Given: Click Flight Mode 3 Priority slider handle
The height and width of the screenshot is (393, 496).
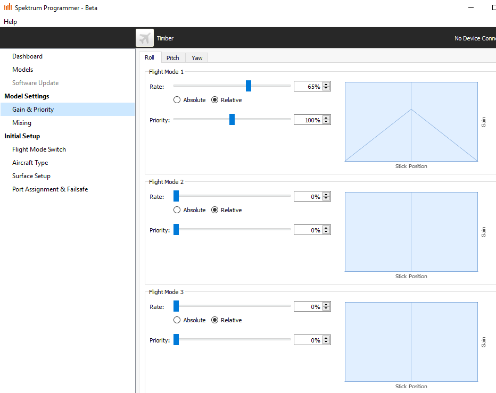Looking at the screenshot, I should pos(176,339).
